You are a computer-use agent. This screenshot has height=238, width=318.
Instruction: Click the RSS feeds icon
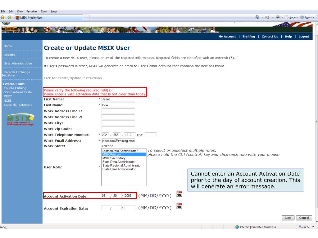coord(267,17)
